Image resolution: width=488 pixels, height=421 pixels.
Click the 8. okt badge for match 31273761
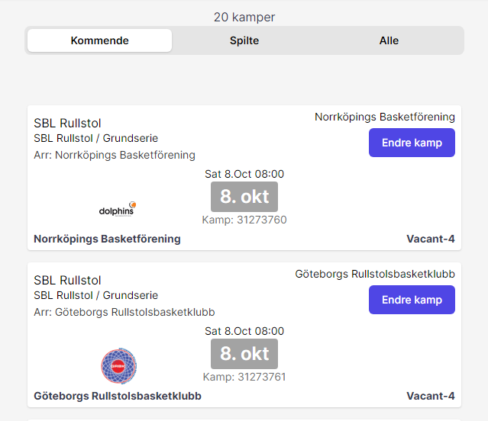click(244, 354)
